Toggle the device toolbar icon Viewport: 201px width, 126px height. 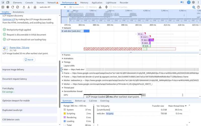pyautogui.click(x=8, y=3)
